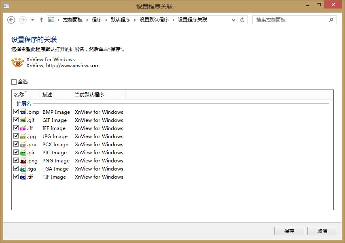Uncheck the .iff extension checkbox
This screenshot has height=243, width=345.
click(16, 128)
